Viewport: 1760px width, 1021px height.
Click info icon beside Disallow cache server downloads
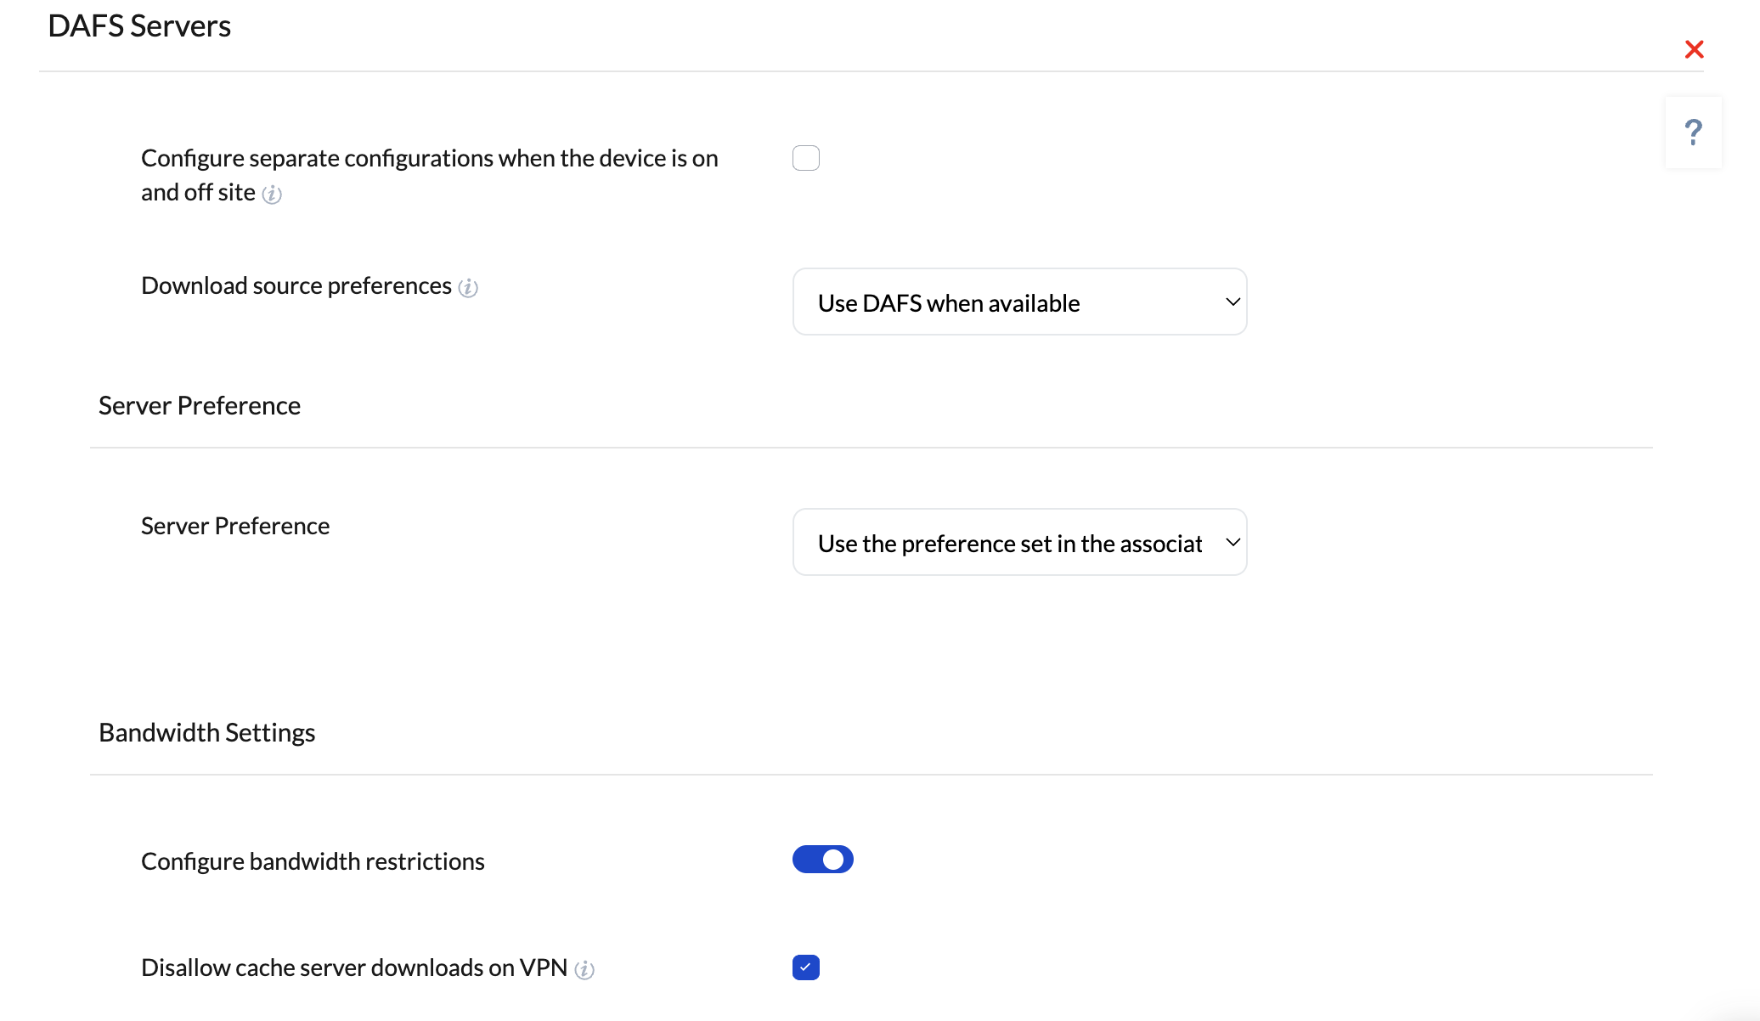[584, 969]
